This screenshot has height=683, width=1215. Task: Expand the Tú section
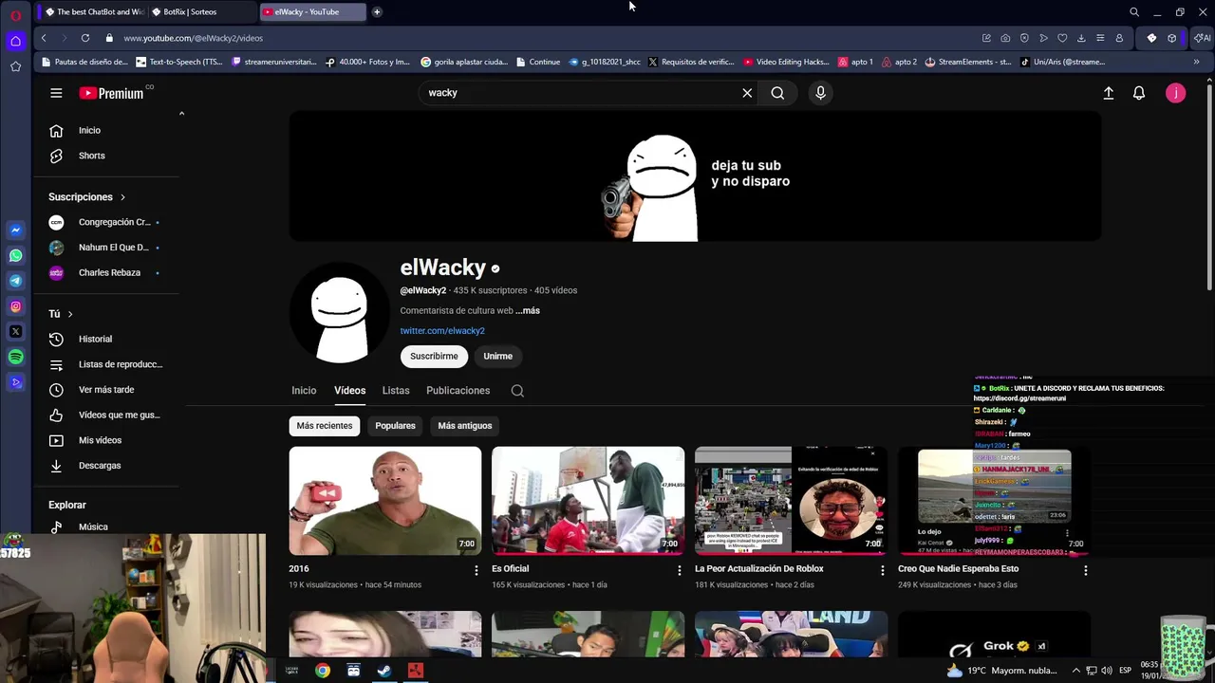click(61, 314)
